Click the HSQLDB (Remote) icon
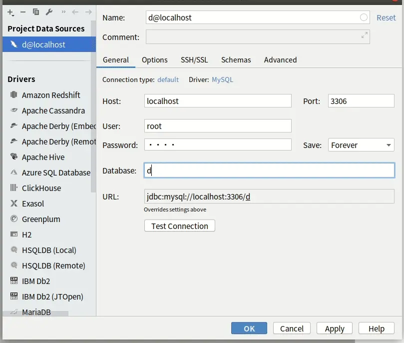The image size is (404, 343). coord(14,265)
